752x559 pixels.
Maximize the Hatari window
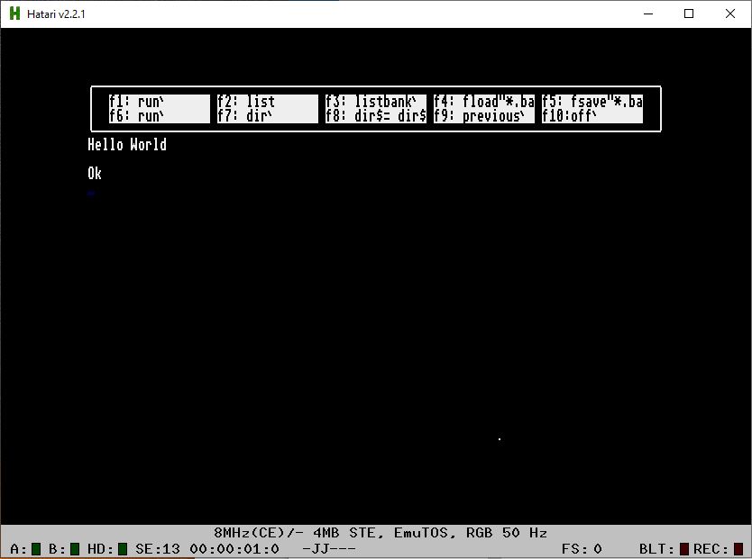click(x=689, y=14)
